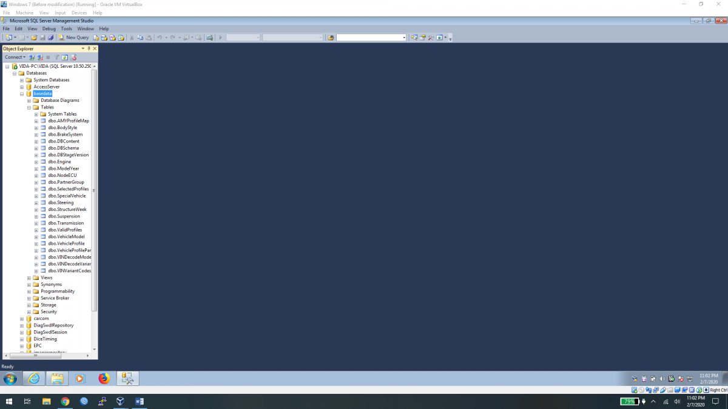Open Microsoft Word from the taskbar
728x409 pixels.
[140, 401]
